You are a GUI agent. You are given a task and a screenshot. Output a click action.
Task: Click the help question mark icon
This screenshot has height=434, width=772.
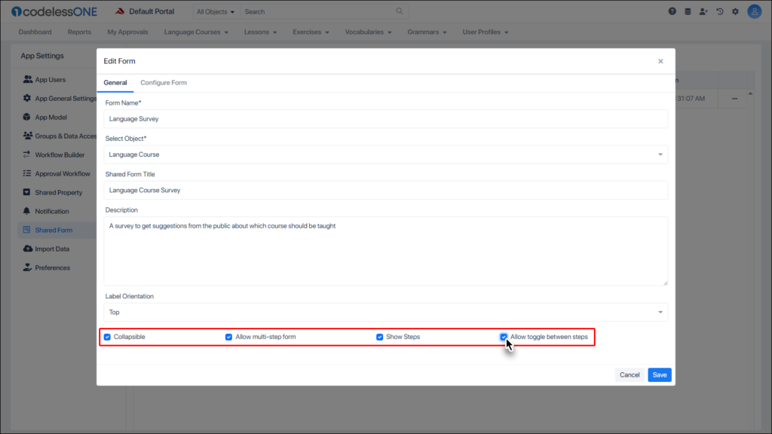672,11
